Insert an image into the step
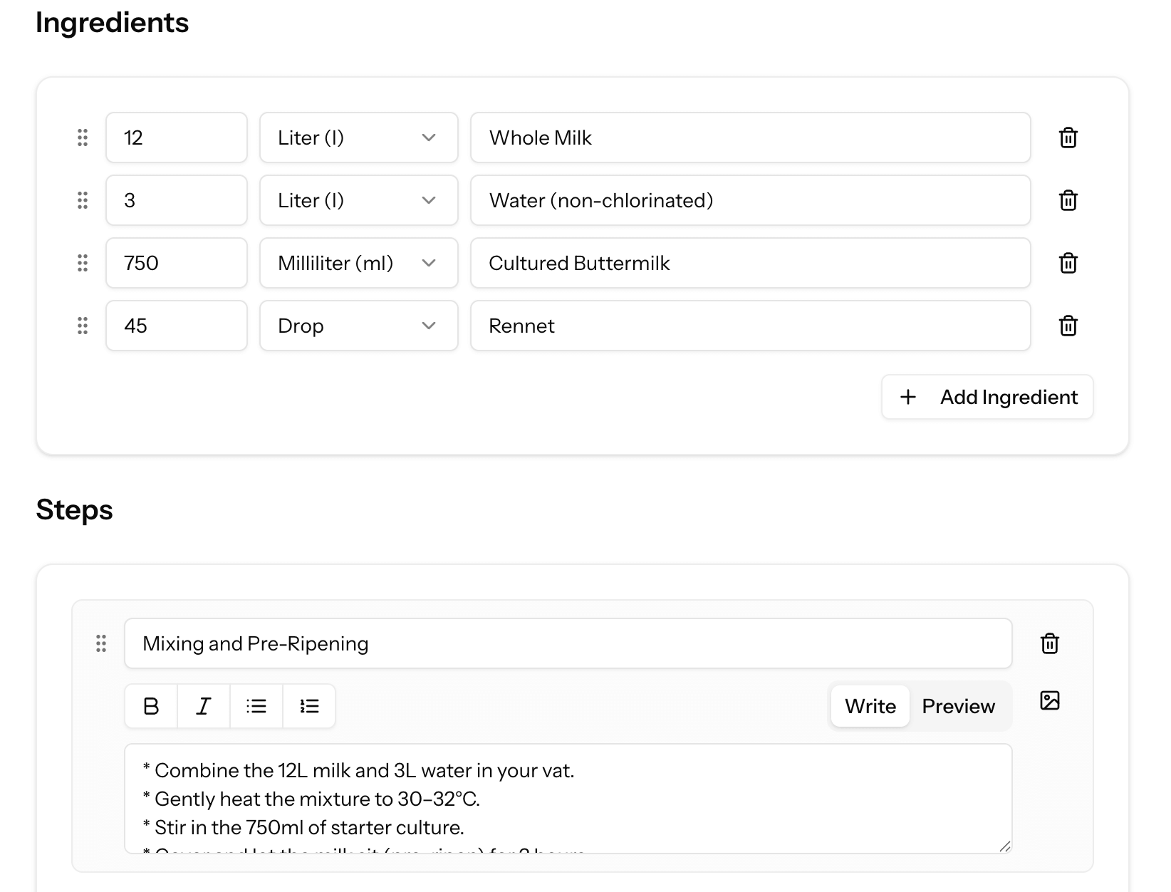The image size is (1171, 892). pyautogui.click(x=1049, y=701)
